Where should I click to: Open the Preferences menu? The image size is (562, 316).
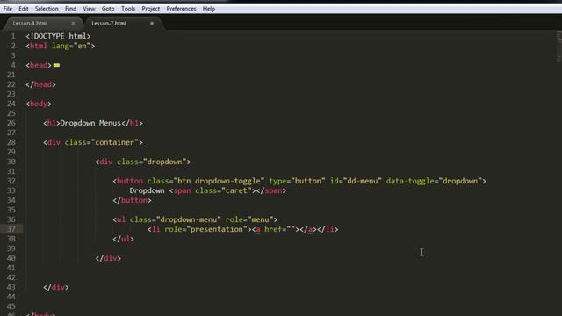[181, 9]
